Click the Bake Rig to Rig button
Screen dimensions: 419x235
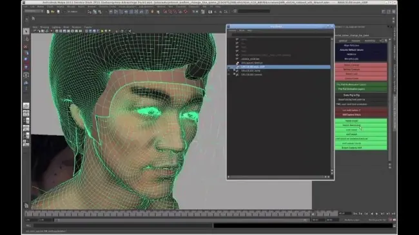(352, 95)
